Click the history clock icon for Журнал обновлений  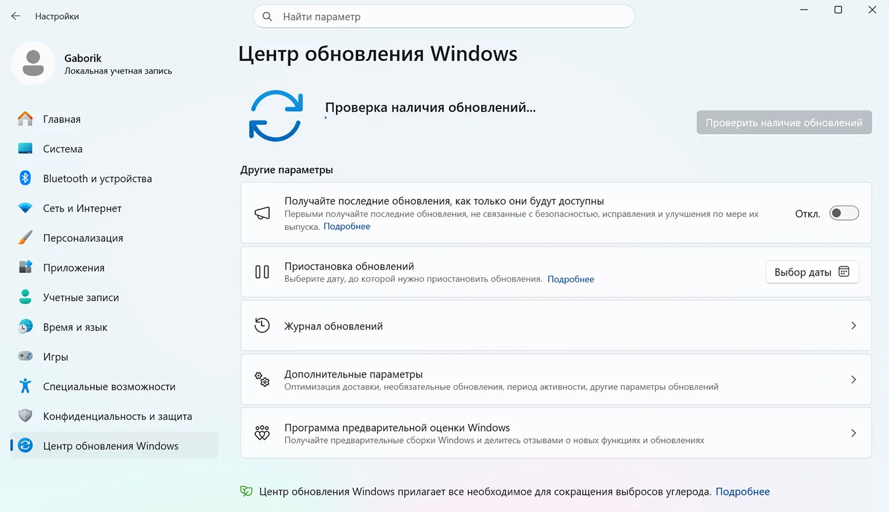click(262, 325)
